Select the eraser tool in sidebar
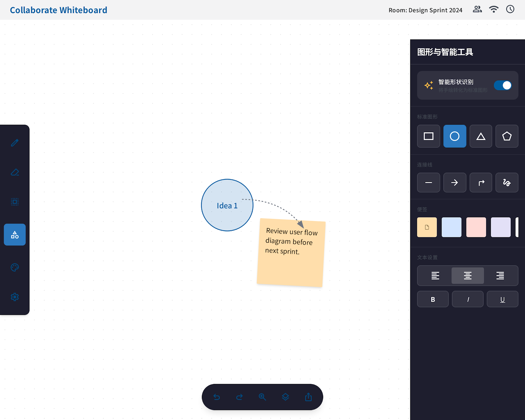This screenshot has height=420, width=525. pos(15,172)
